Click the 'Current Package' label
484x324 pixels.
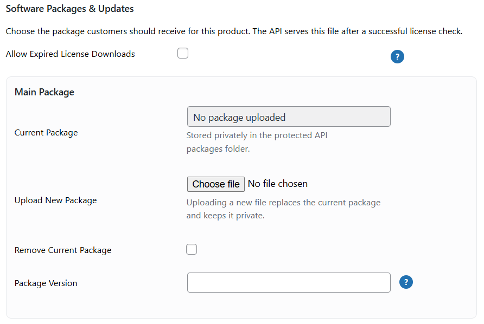[x=46, y=133]
